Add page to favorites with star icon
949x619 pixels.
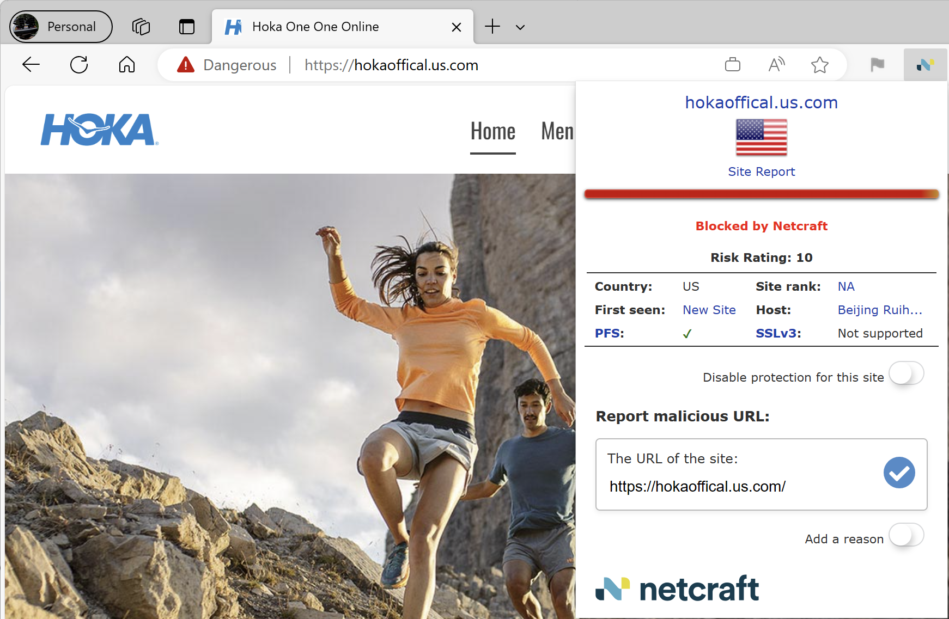pyautogui.click(x=819, y=65)
